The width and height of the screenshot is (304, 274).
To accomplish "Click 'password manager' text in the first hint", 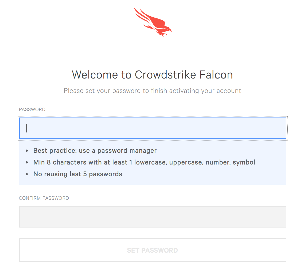I will pyautogui.click(x=127, y=151).
